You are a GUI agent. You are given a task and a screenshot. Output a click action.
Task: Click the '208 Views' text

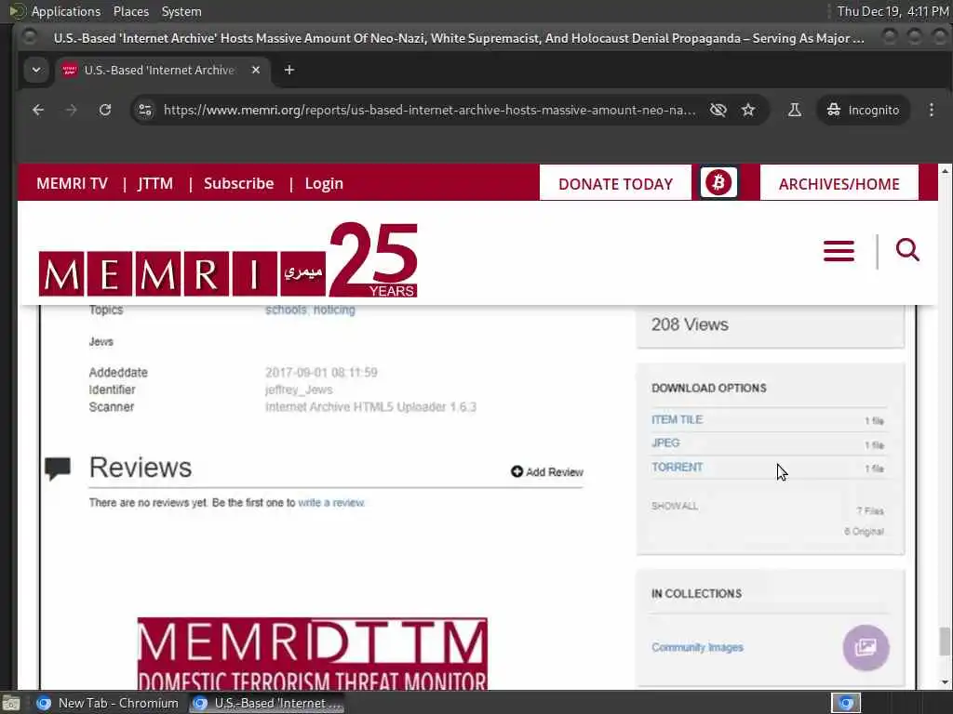(690, 324)
